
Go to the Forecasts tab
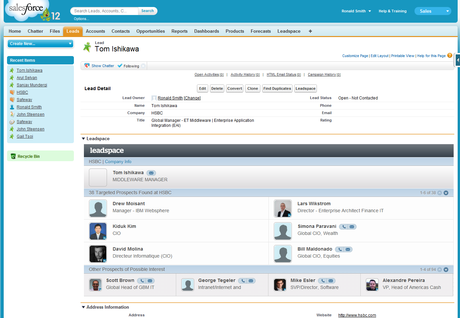click(261, 31)
